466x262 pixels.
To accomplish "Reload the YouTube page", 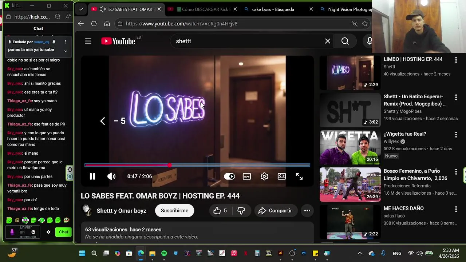I will (x=94, y=24).
